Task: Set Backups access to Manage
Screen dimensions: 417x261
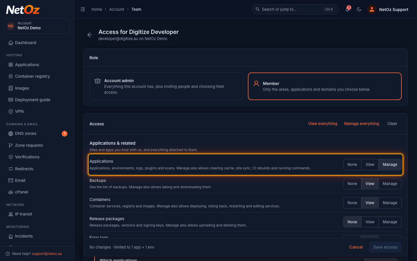Action: point(390,184)
